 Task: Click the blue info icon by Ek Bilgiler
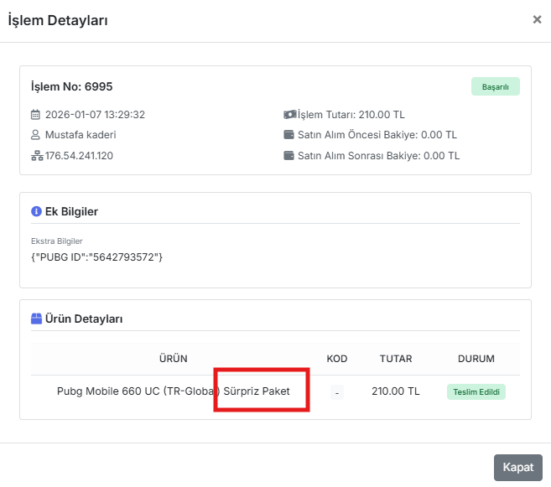point(36,211)
